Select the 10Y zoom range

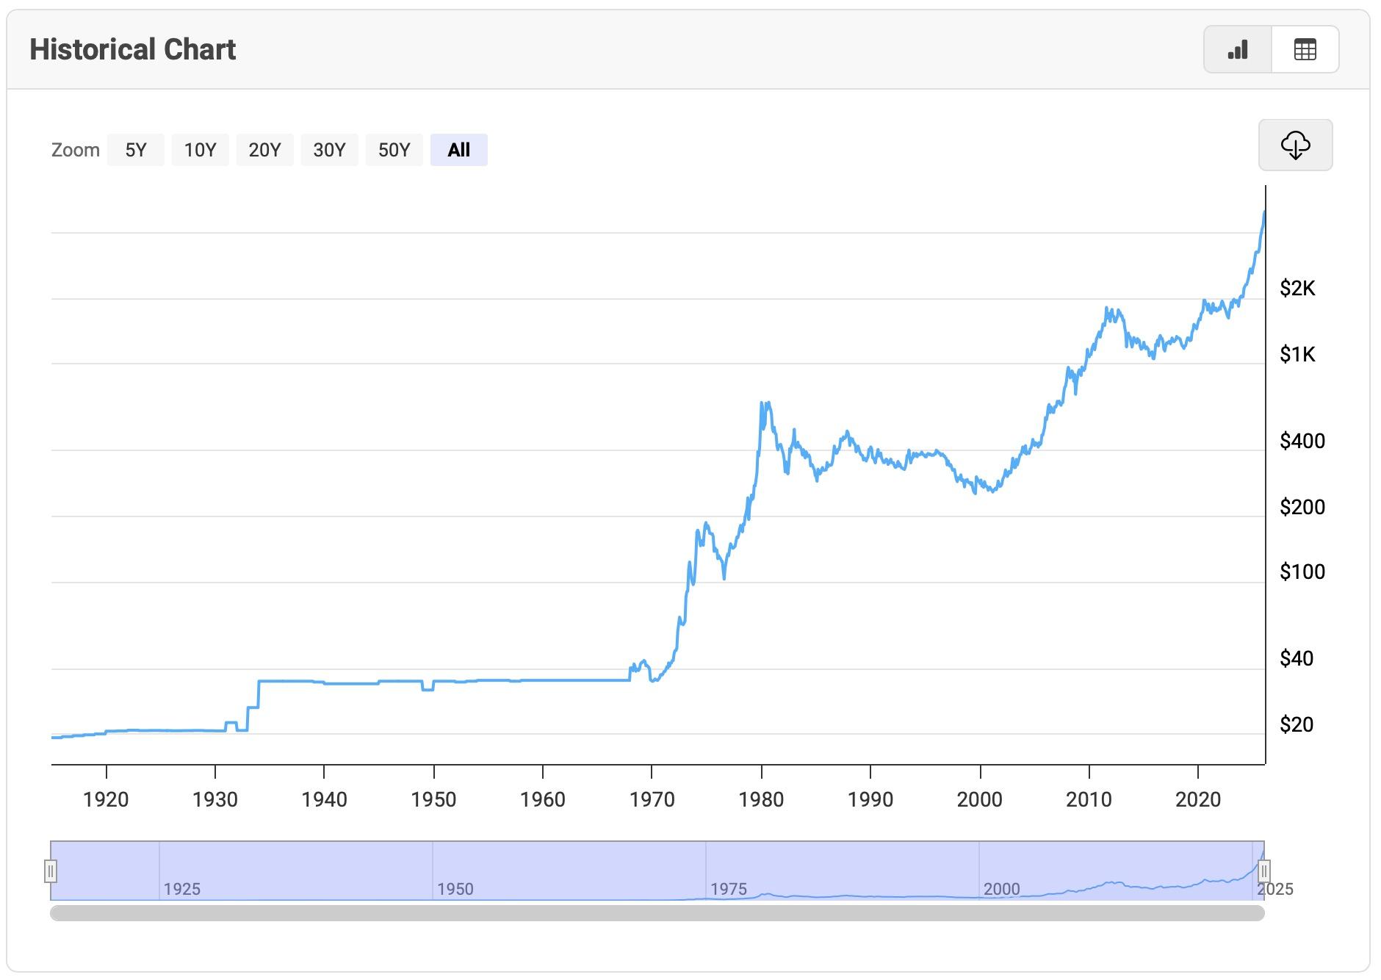(x=200, y=150)
